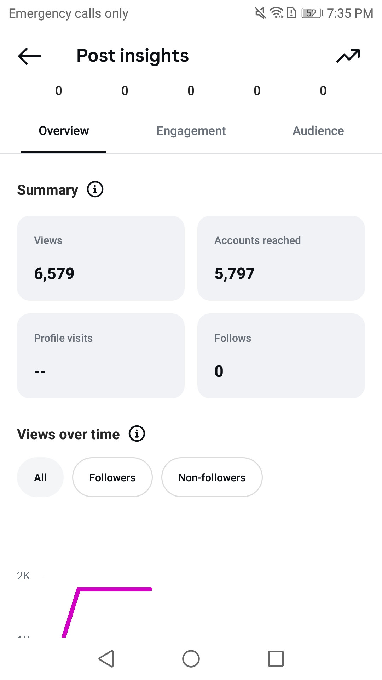Image resolution: width=382 pixels, height=680 pixels.
Task: Tap the back arrow icon
Action: tap(30, 56)
